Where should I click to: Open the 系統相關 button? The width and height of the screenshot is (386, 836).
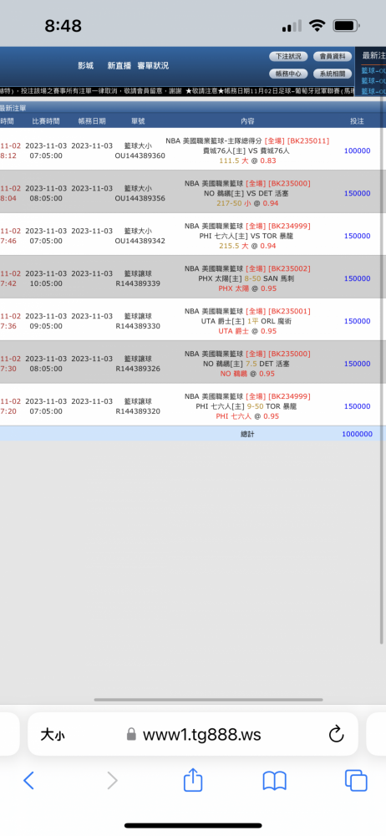point(333,74)
